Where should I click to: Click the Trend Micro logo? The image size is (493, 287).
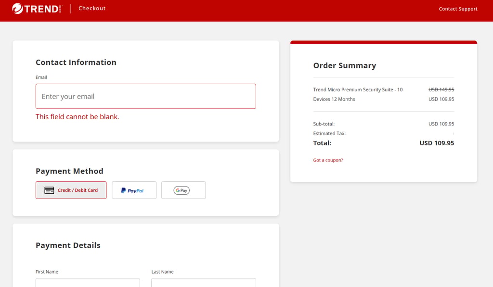coord(37,9)
